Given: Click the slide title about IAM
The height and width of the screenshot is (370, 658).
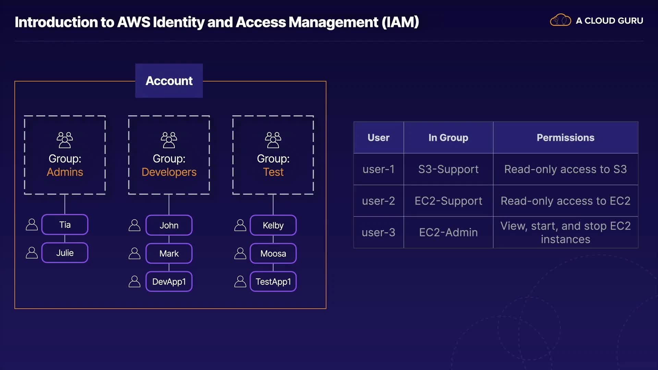Looking at the screenshot, I should pyautogui.click(x=217, y=22).
